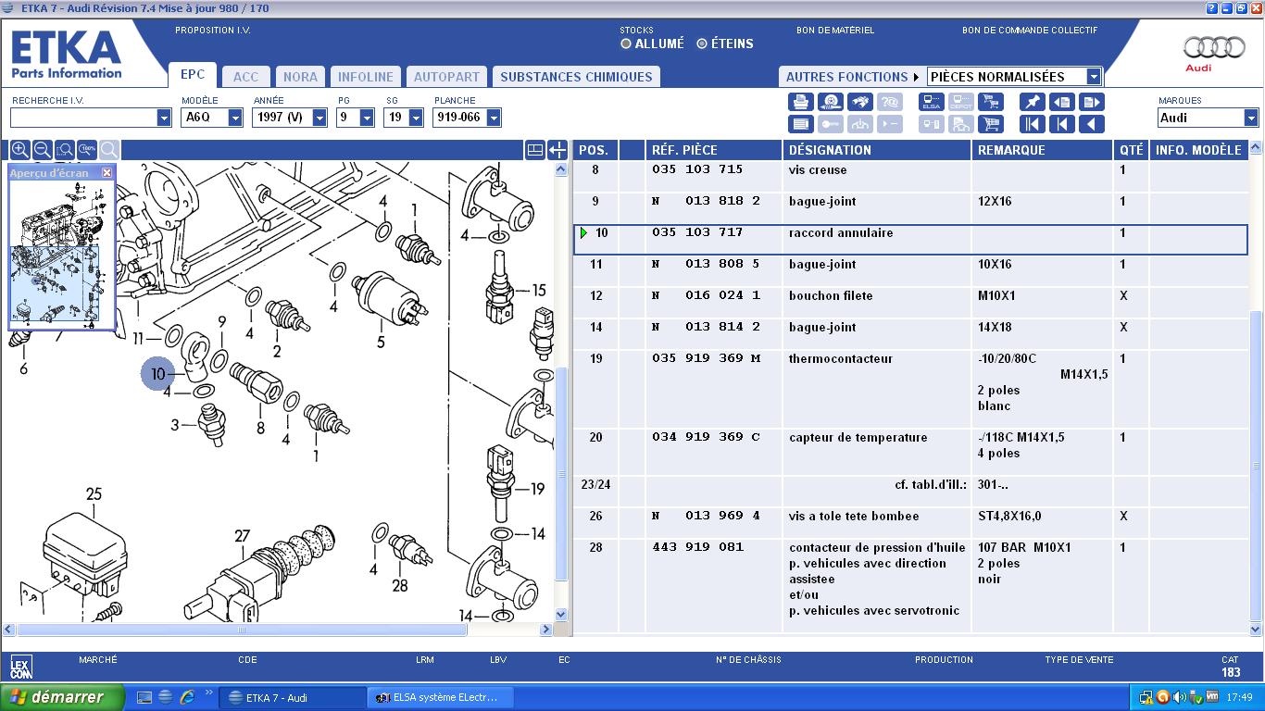Click the LexCom logo in status bar

(x=20, y=667)
